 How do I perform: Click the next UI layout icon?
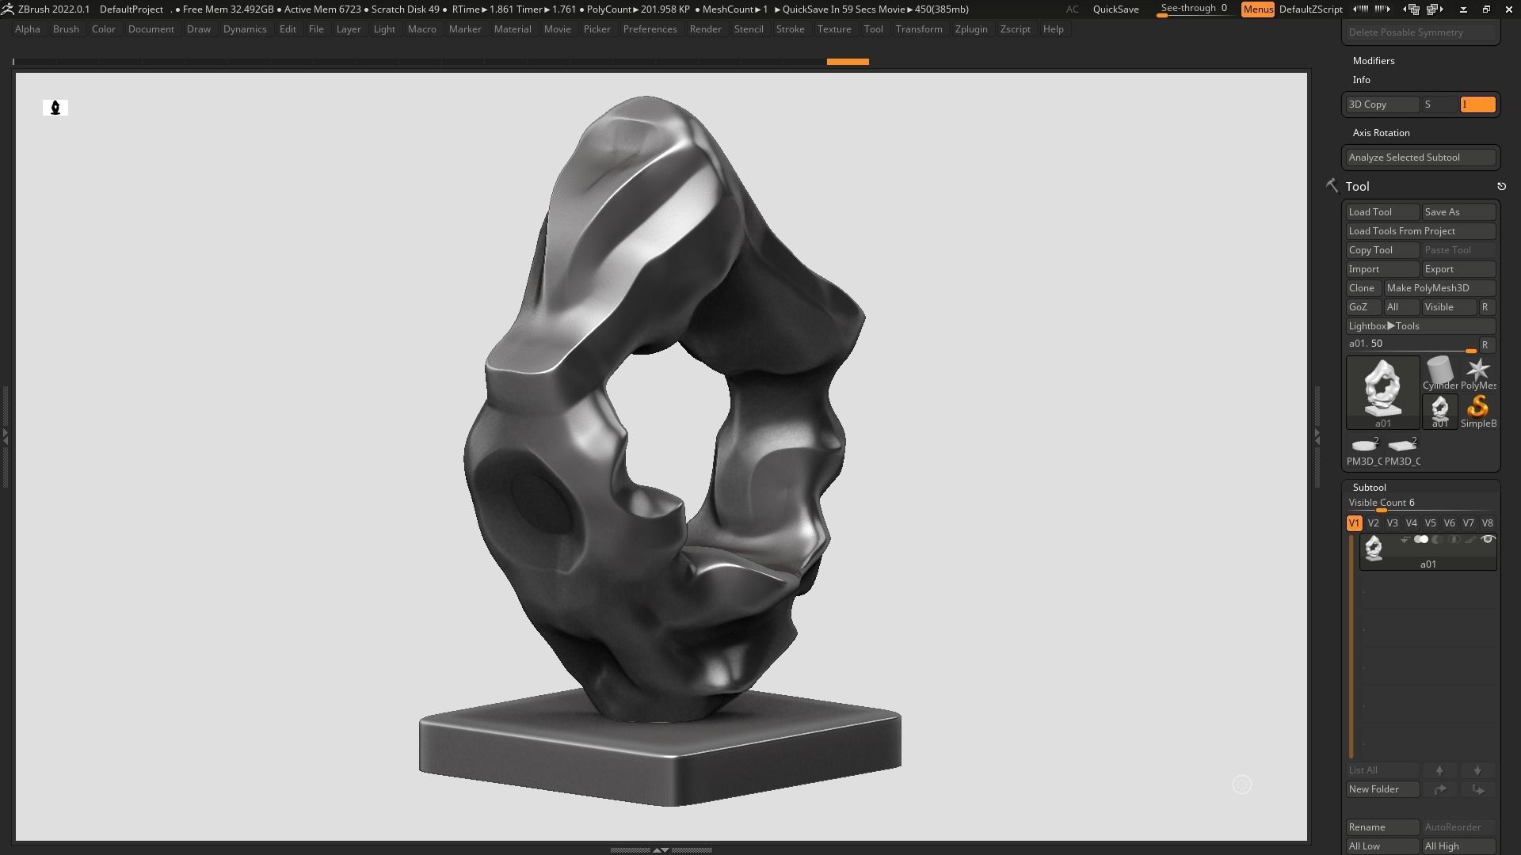coord(1435,9)
